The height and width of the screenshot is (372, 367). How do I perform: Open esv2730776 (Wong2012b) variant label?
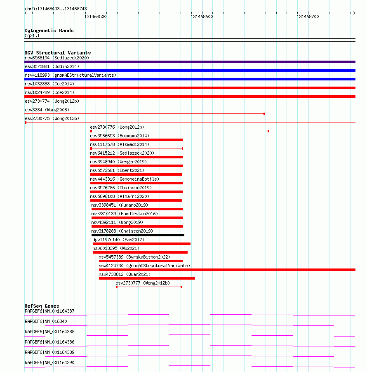click(x=117, y=127)
